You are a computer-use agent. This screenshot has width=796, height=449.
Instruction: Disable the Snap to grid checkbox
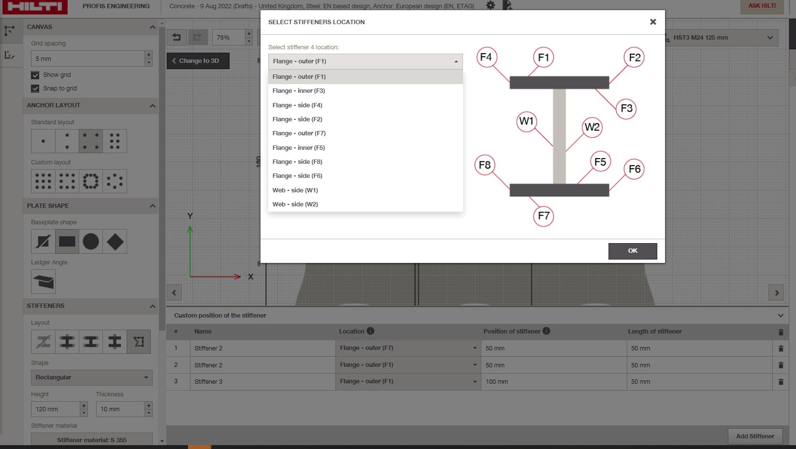[35, 88]
